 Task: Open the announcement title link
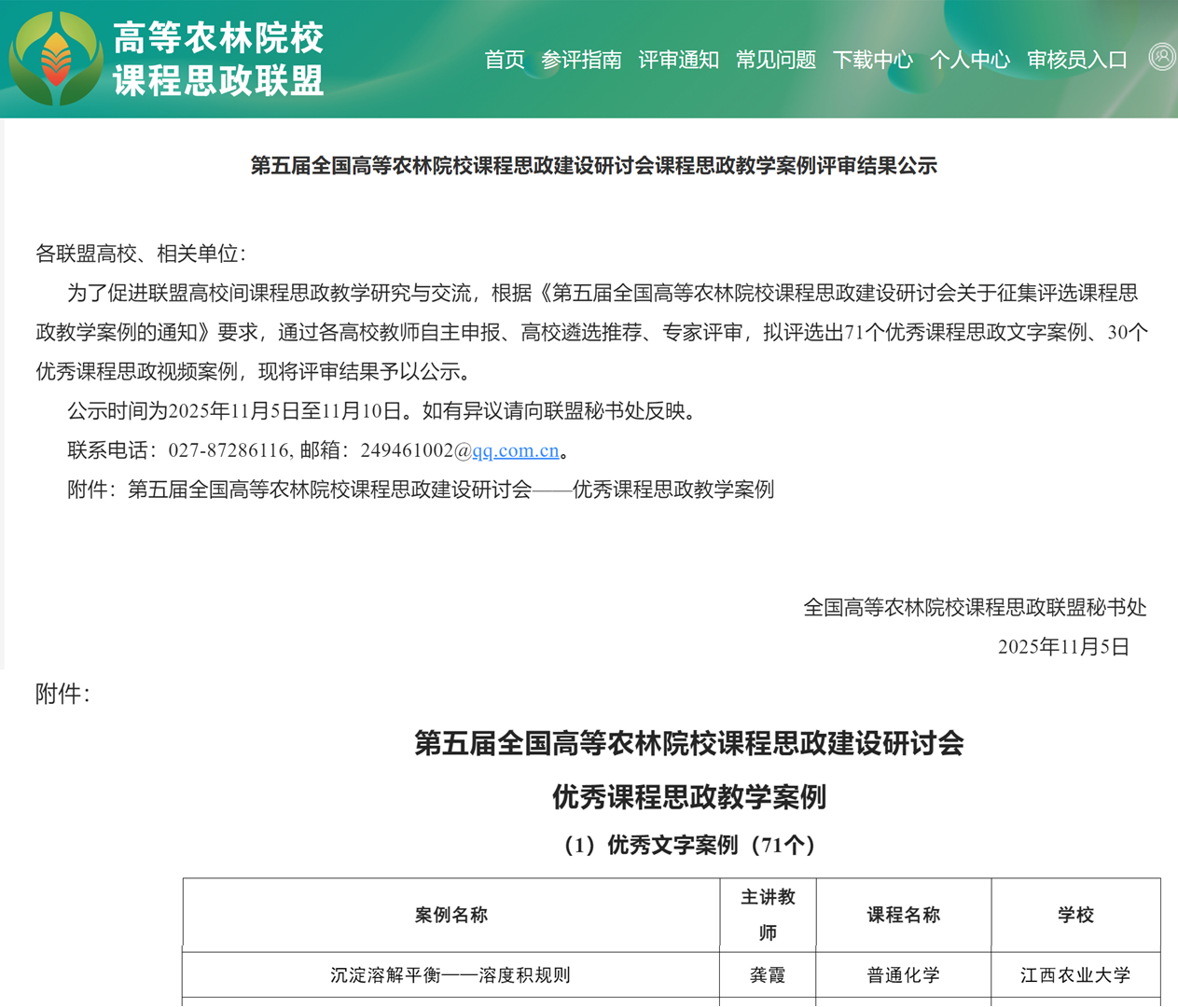pos(589,168)
